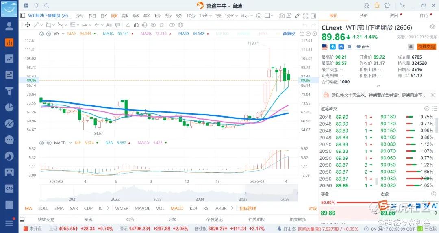439x233 pixels.
Task: Toggle the BOLL indicator on chart
Action: pos(43,209)
